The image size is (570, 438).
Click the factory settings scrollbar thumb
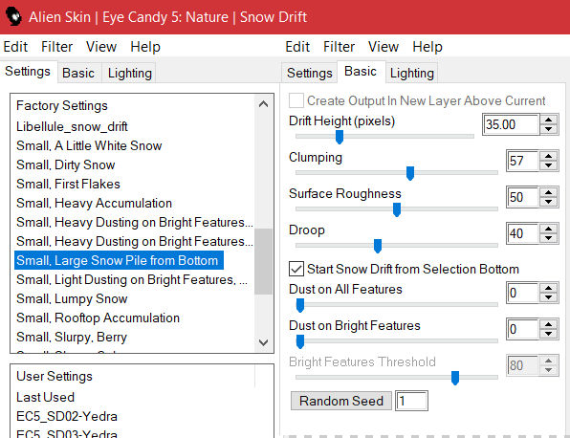(x=263, y=261)
